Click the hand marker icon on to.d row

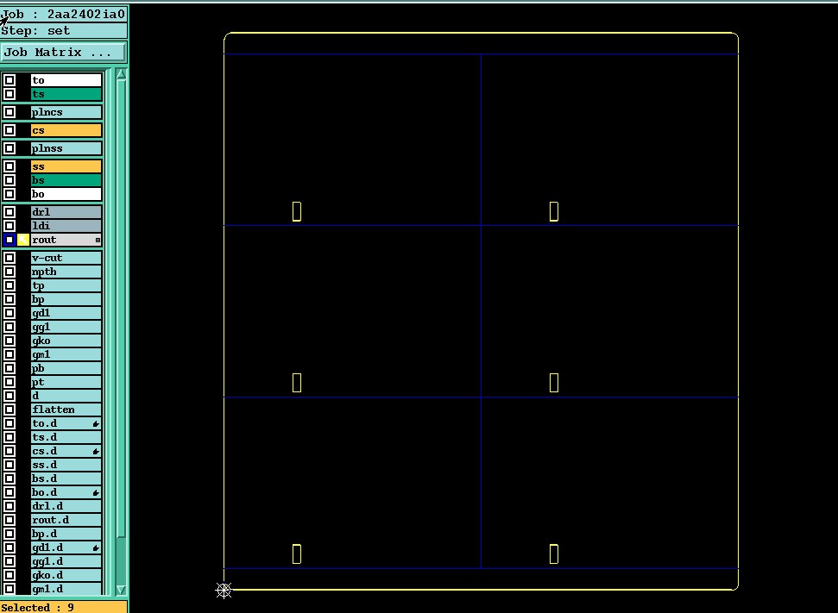click(96, 424)
